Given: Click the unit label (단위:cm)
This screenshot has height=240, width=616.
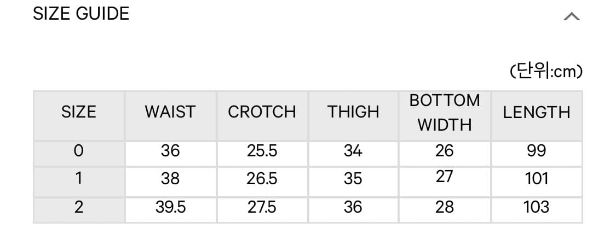Looking at the screenshot, I should 545,72.
